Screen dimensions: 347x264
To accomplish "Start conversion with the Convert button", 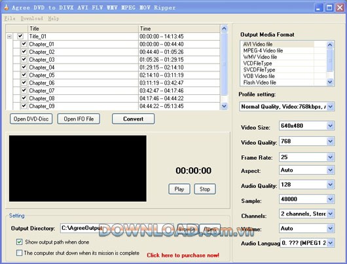I will click(x=133, y=119).
